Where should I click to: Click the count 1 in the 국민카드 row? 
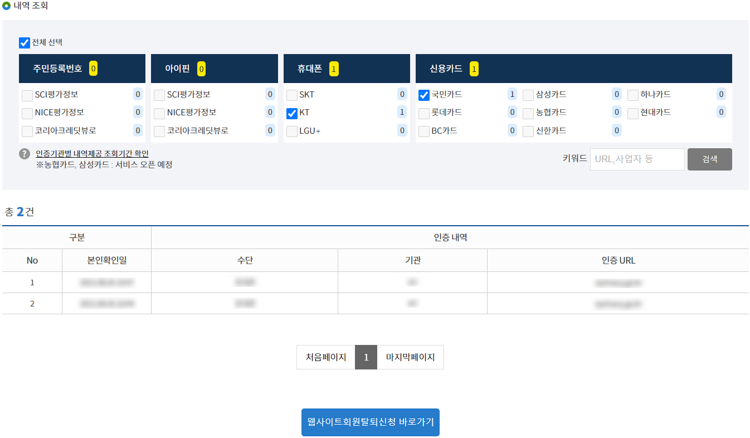point(512,94)
